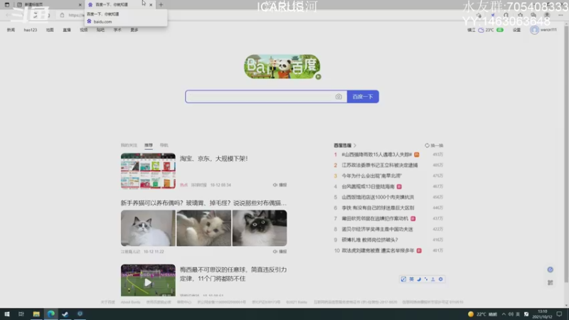Click the tab actions menu icon
569x320 pixels.
pyautogui.click(x=7, y=5)
